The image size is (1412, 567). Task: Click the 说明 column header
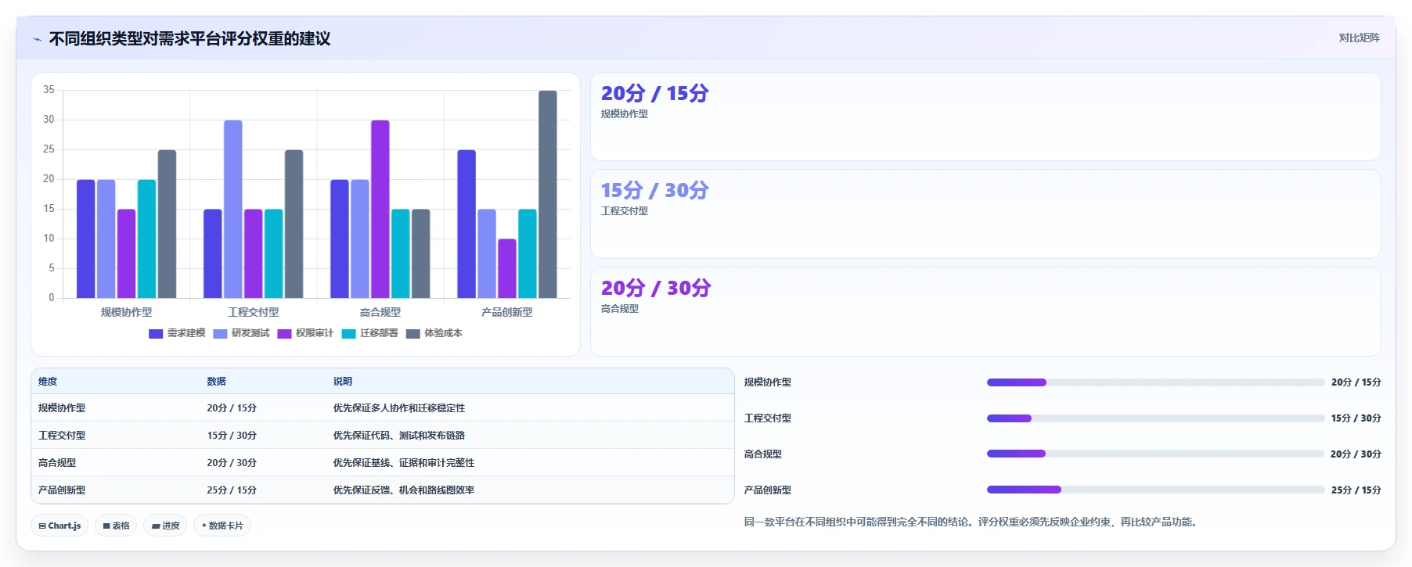(x=343, y=382)
